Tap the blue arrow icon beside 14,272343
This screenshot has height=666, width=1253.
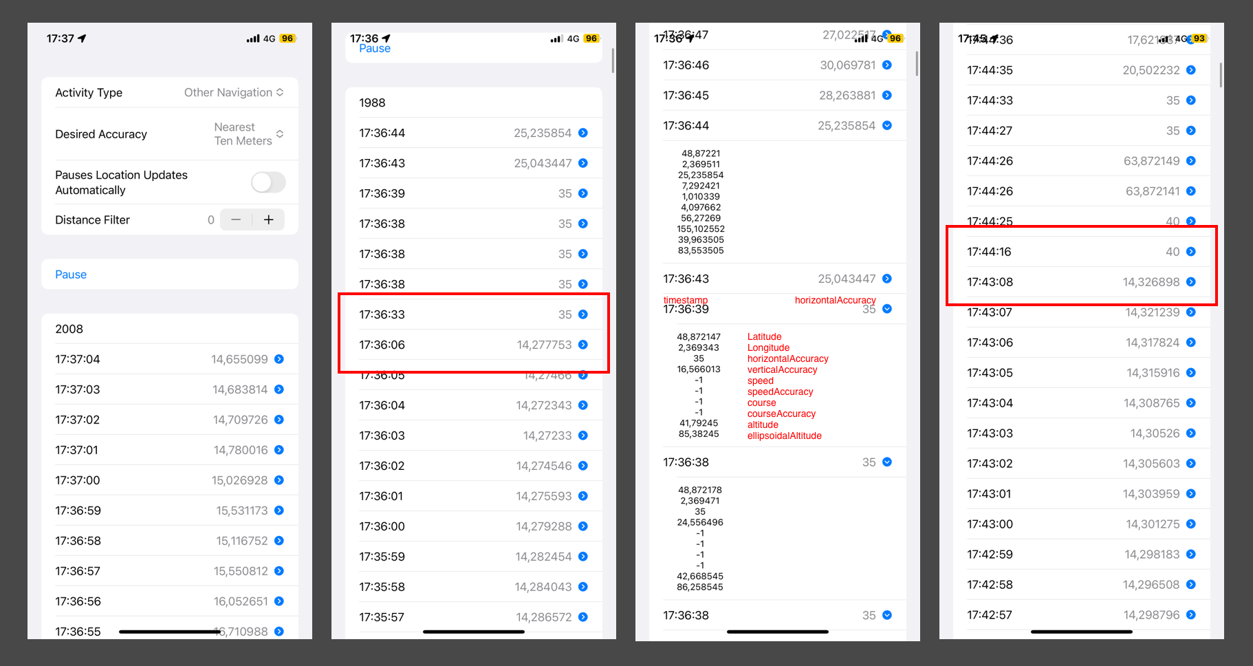tap(583, 405)
